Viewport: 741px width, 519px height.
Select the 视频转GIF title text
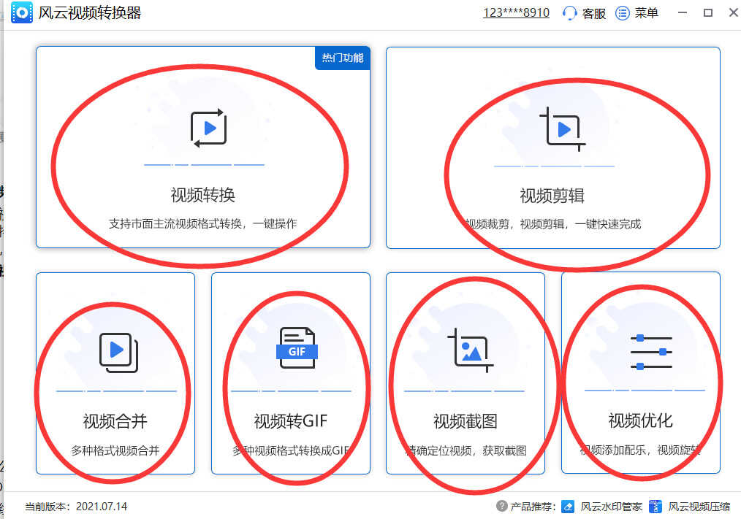point(291,420)
